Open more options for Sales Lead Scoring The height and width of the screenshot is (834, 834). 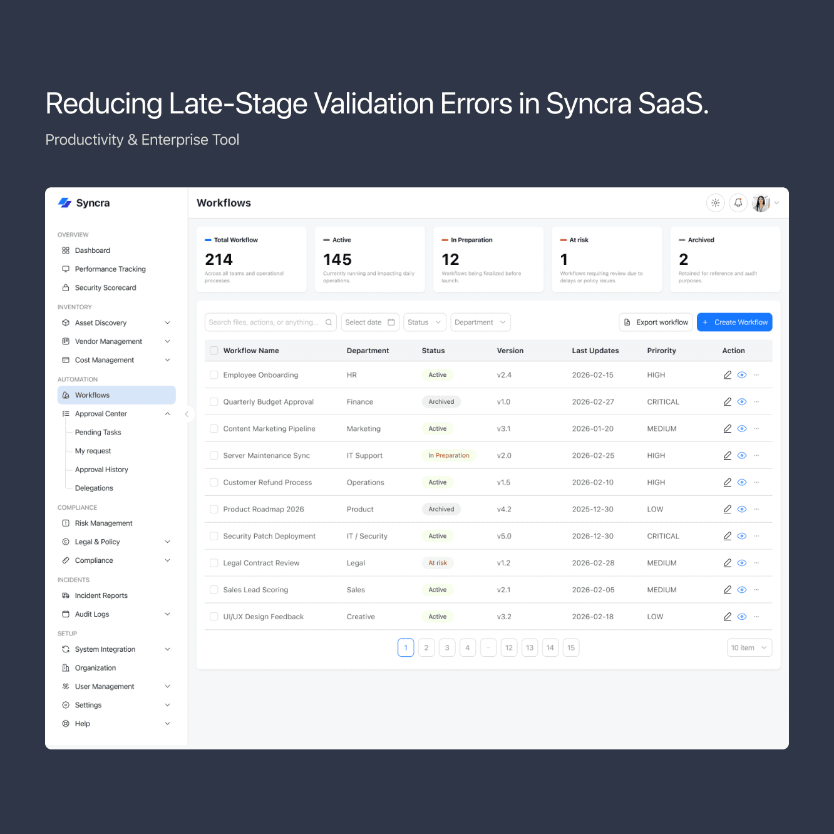(x=756, y=590)
